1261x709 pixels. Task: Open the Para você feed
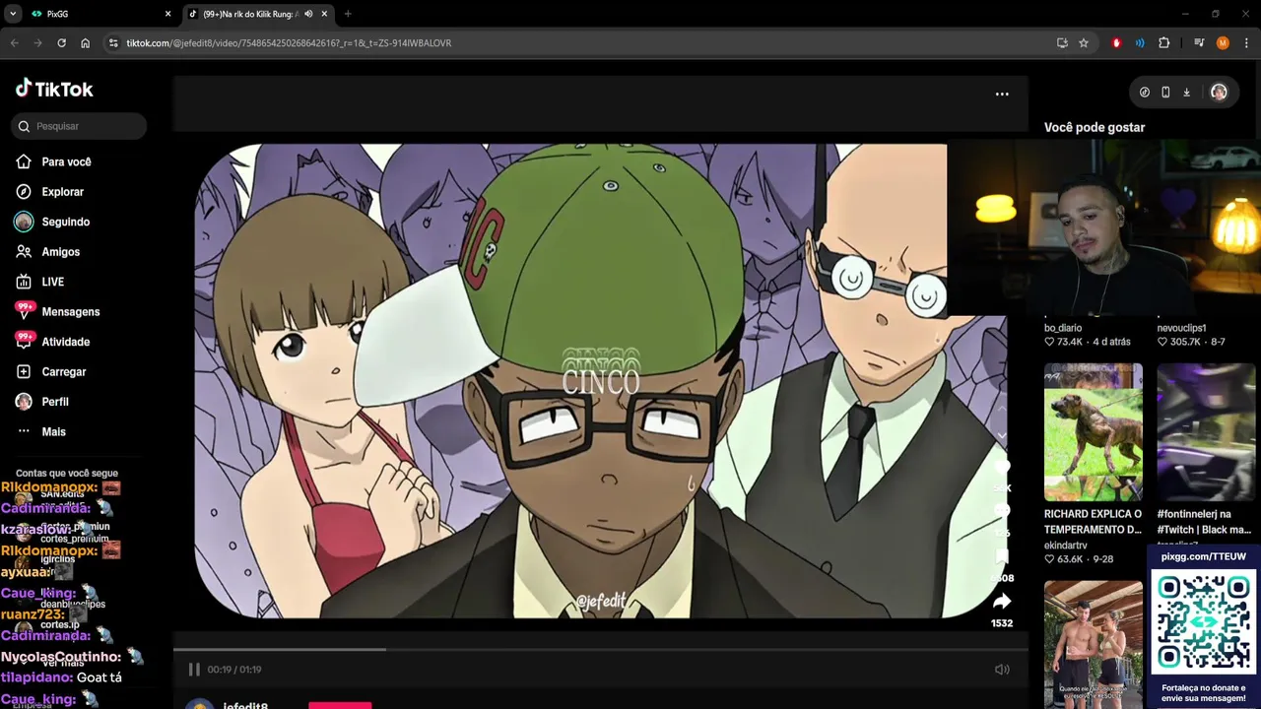tap(66, 161)
